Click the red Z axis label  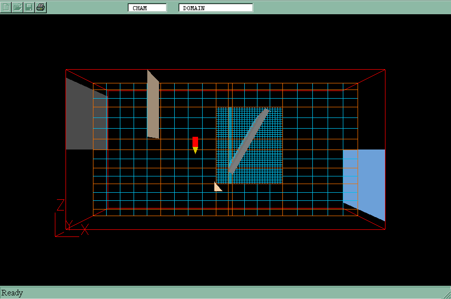click(x=60, y=205)
